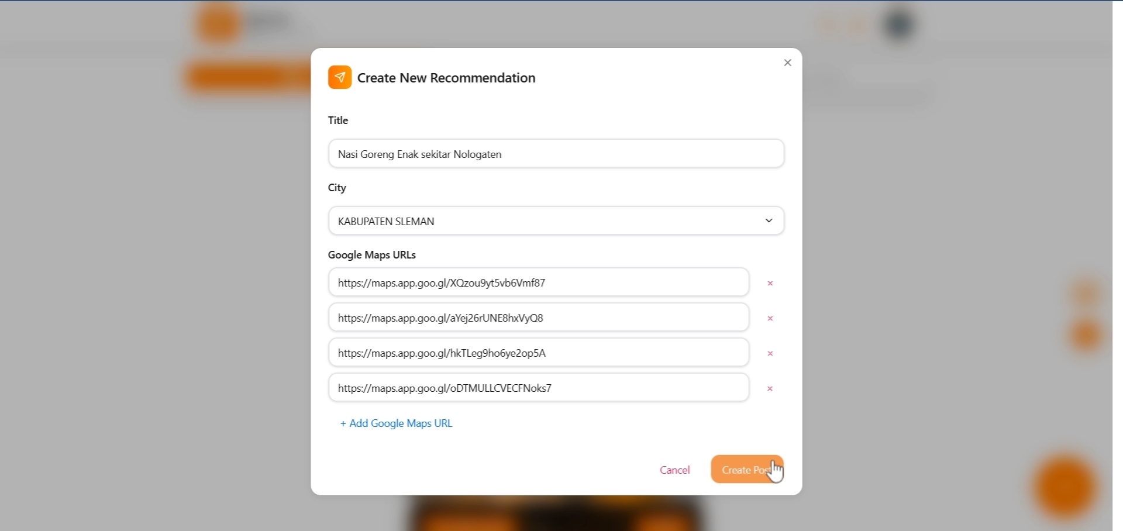Click into the third Google Maps URL field
The image size is (1123, 531).
point(539,353)
